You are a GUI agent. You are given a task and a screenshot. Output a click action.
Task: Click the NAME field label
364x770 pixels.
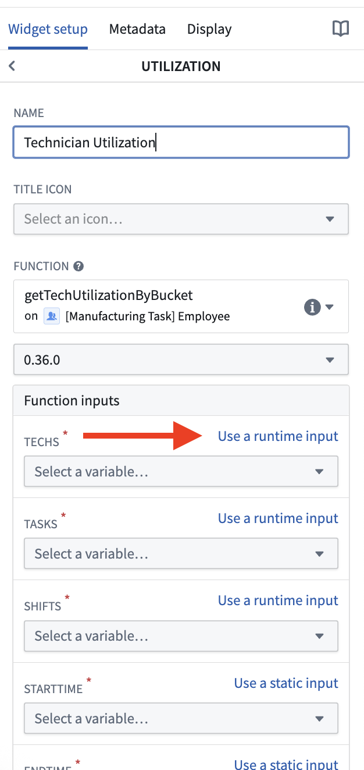pyautogui.click(x=29, y=113)
